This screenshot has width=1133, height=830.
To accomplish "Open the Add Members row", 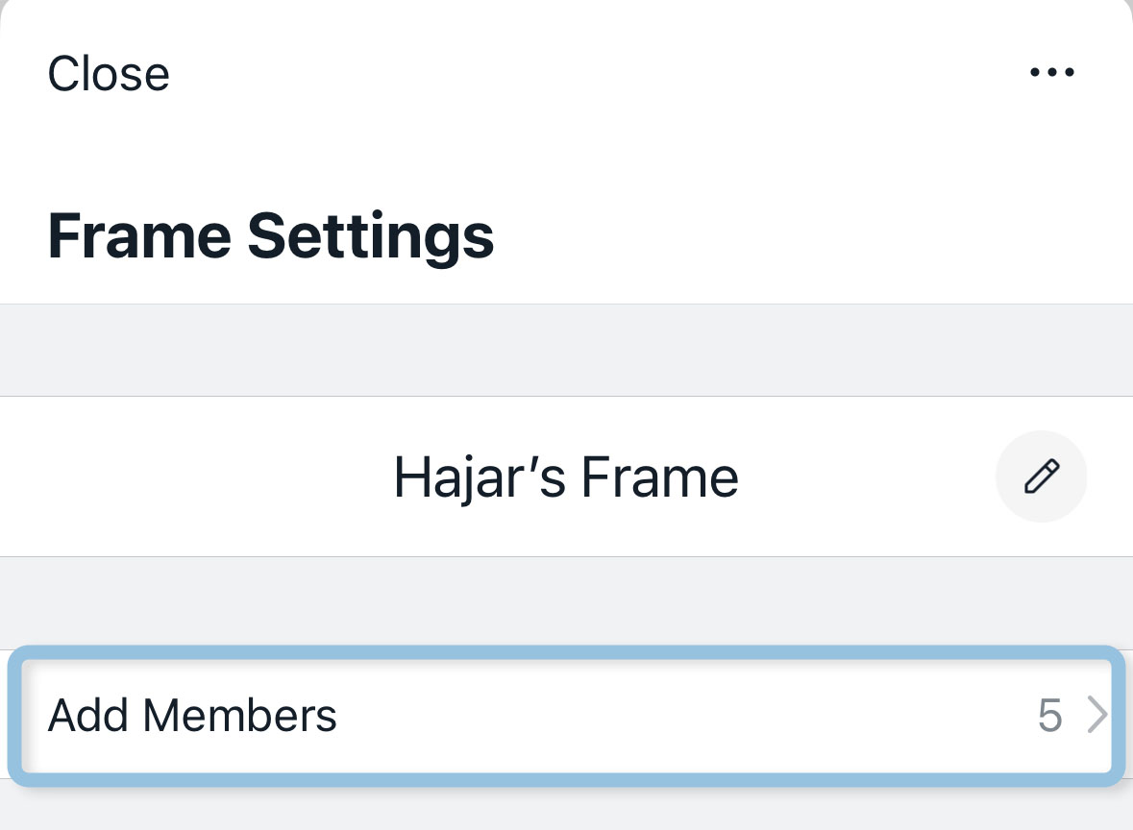I will pos(567,716).
